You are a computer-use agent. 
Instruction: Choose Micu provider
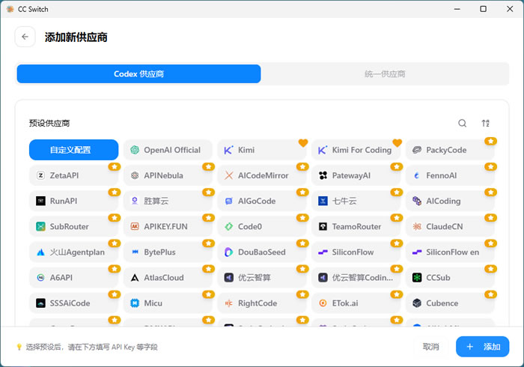click(x=168, y=303)
